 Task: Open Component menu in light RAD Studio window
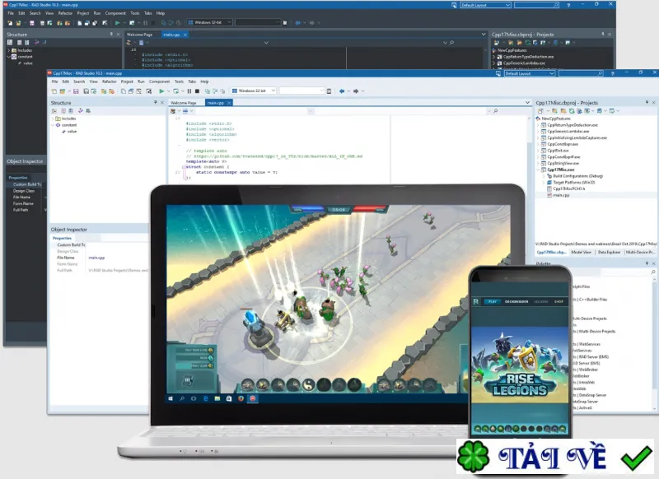[159, 81]
